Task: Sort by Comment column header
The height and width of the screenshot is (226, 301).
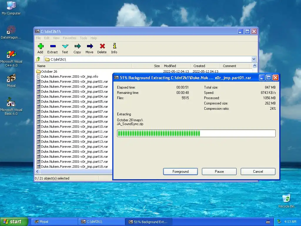Action: click(x=235, y=66)
